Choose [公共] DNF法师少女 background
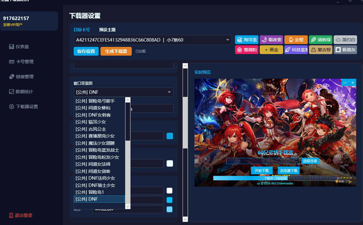This screenshot has height=225, width=363. [99, 178]
